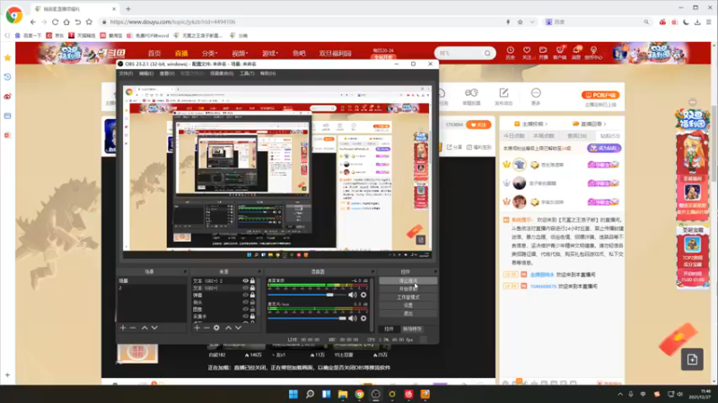The width and height of the screenshot is (718, 403).
Task: Click the orange PC客户端 button
Action: pyautogui.click(x=600, y=95)
